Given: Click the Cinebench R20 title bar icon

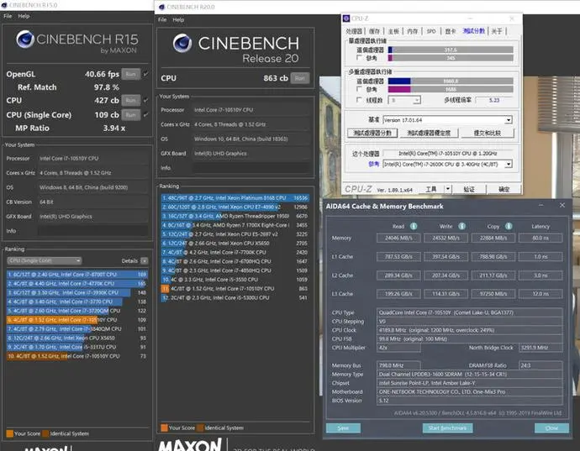Looking at the screenshot, I should click(x=161, y=7).
